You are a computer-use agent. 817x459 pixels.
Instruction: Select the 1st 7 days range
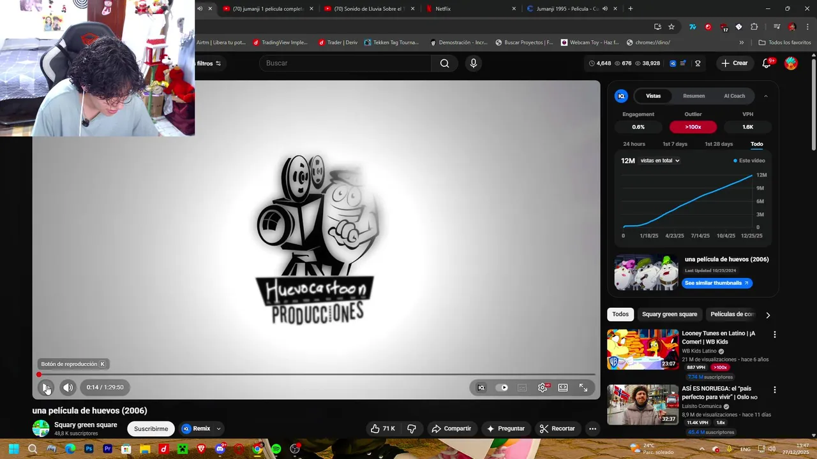(675, 144)
